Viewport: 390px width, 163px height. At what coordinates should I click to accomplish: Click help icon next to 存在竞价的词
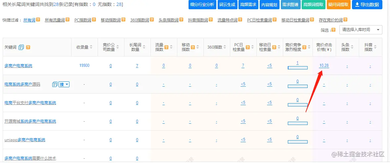point(345,20)
